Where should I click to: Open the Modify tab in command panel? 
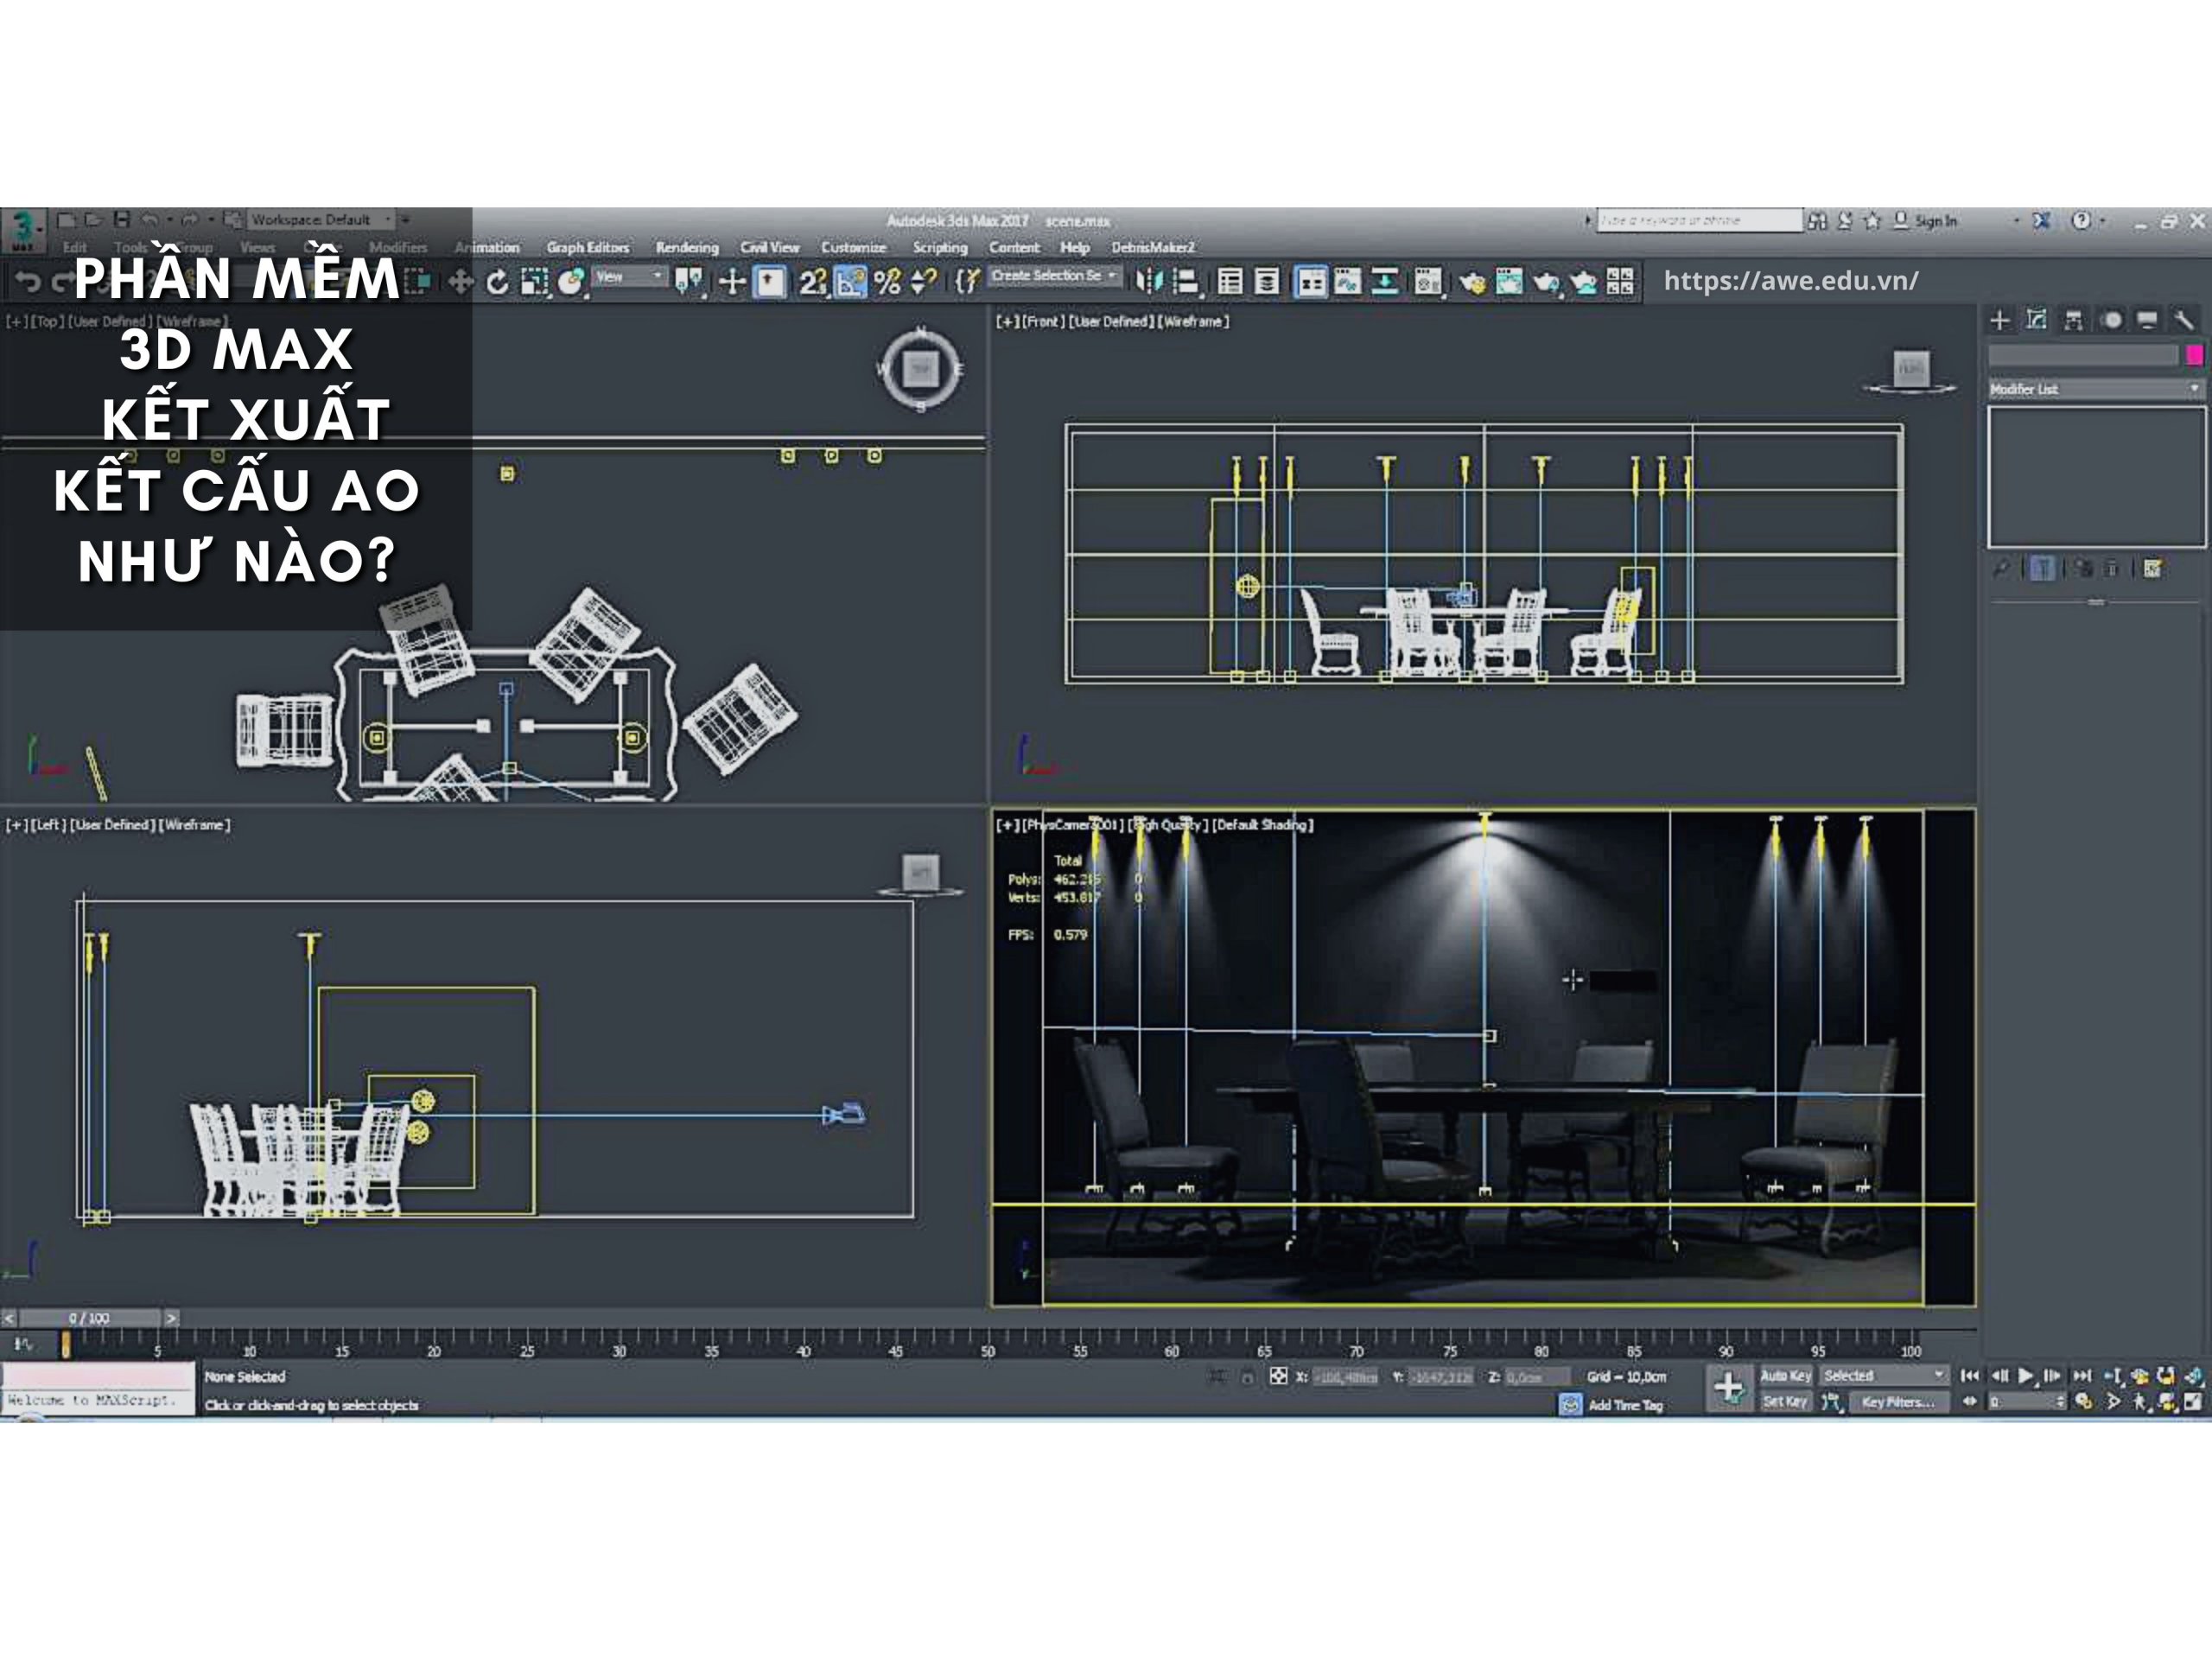(2036, 320)
